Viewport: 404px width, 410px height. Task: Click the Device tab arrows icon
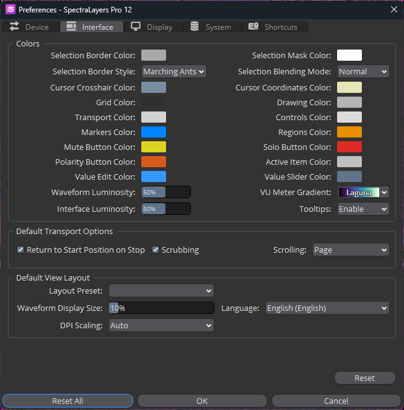pos(14,27)
